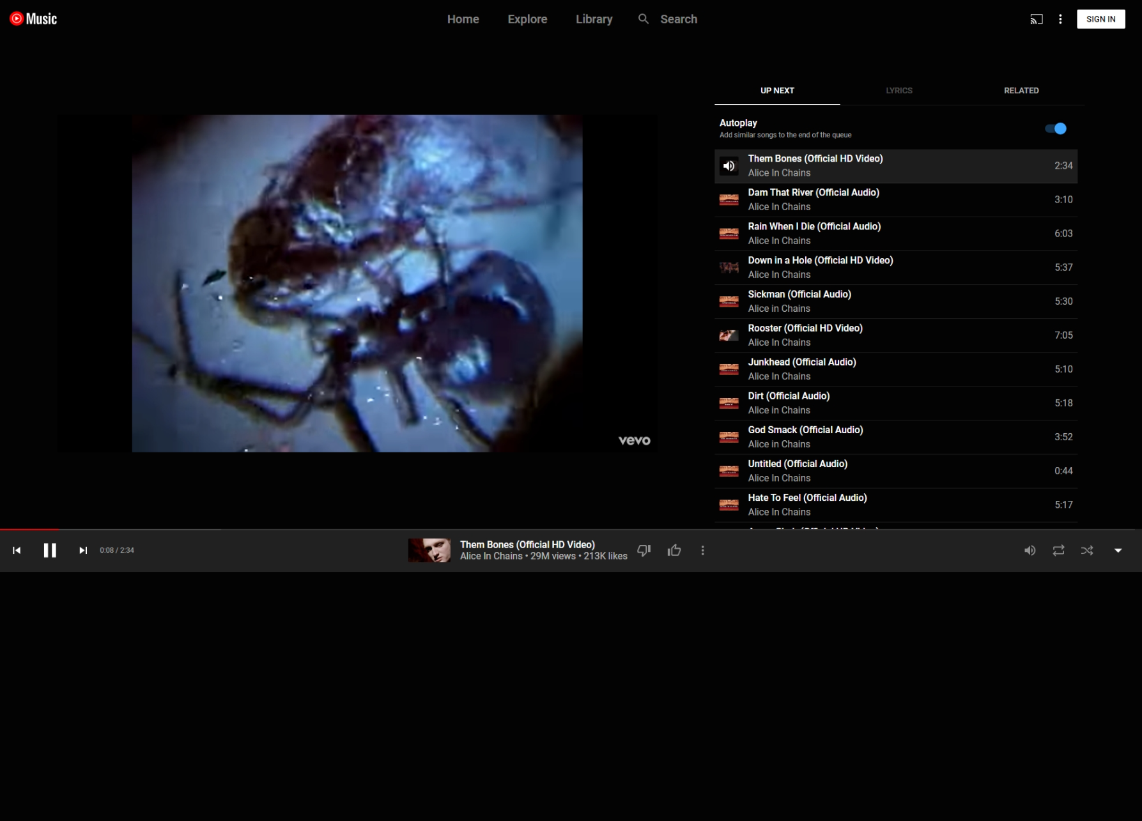This screenshot has height=821, width=1142.
Task: Toggle repeat mode
Action: 1058,550
